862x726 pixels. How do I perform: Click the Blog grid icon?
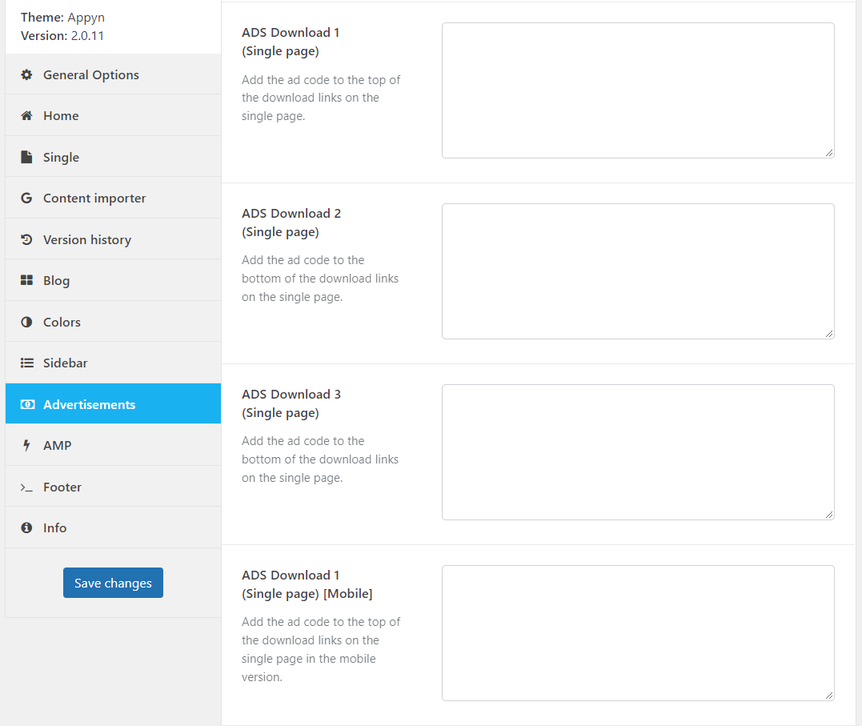[26, 280]
